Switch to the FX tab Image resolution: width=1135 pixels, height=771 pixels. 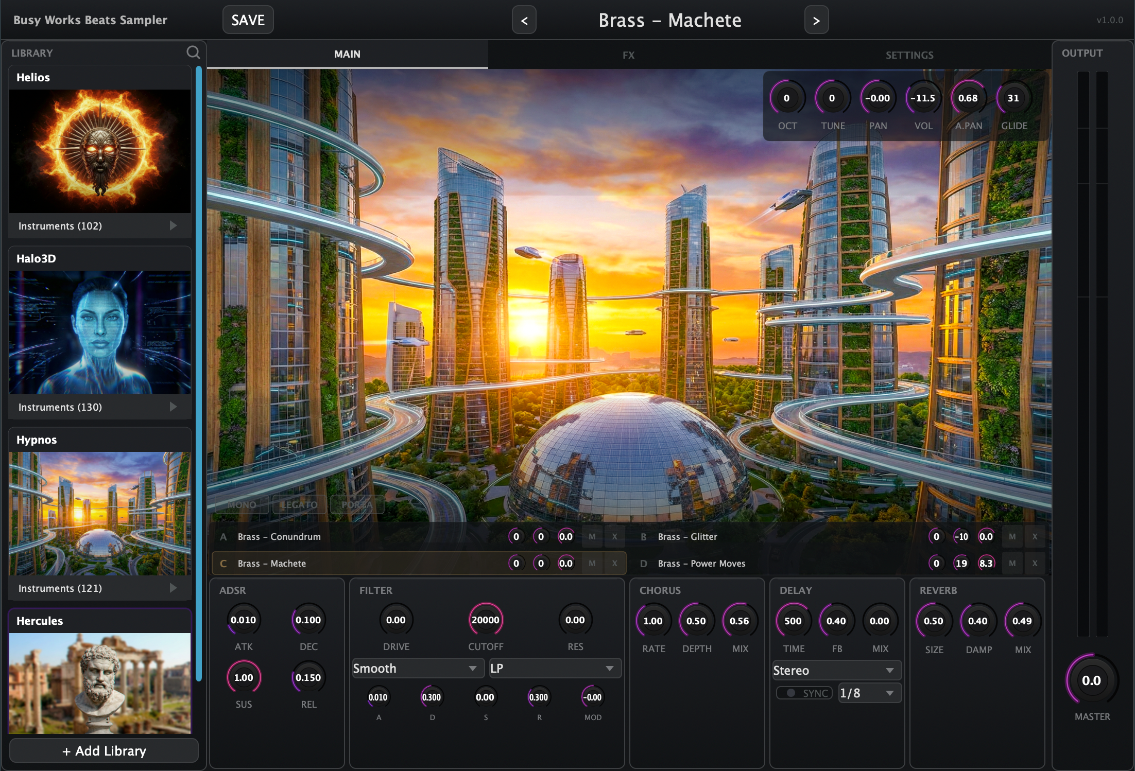(x=628, y=55)
